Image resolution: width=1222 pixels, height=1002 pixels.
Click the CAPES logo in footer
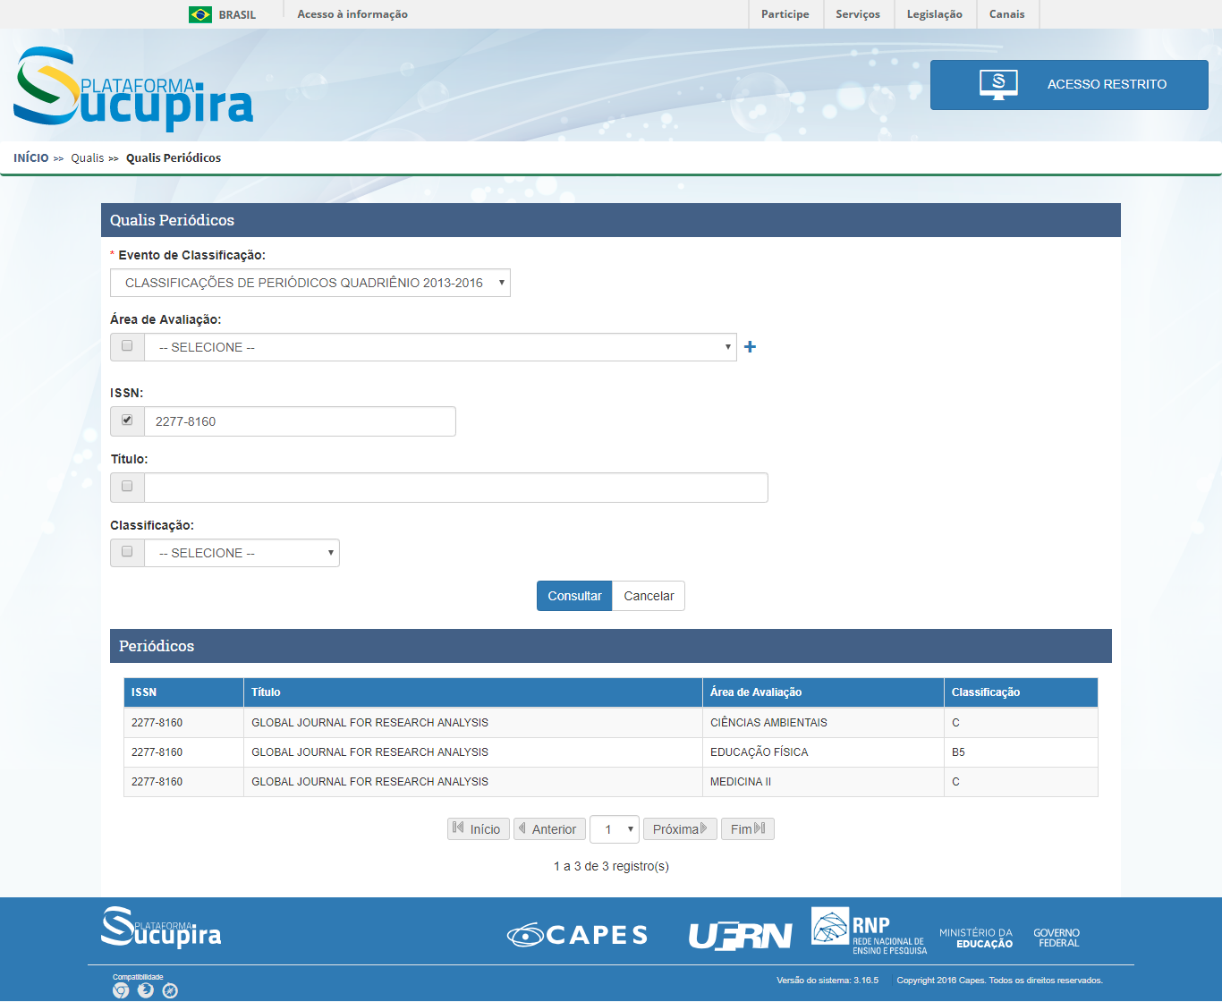(x=578, y=935)
